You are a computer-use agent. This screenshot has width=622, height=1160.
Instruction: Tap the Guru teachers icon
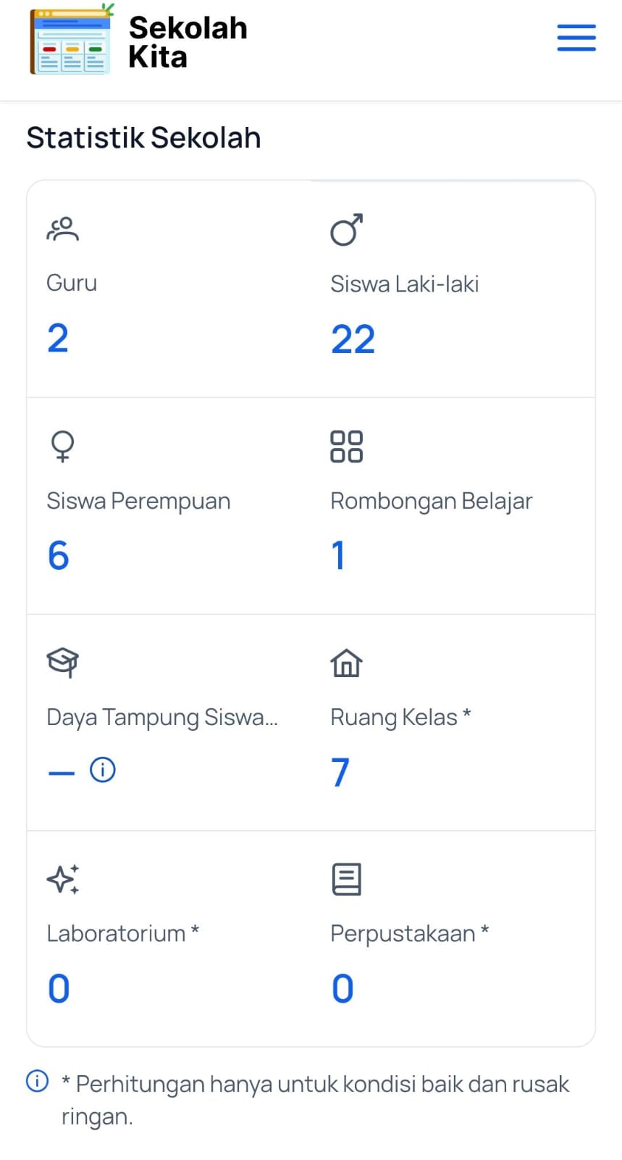[x=63, y=229]
